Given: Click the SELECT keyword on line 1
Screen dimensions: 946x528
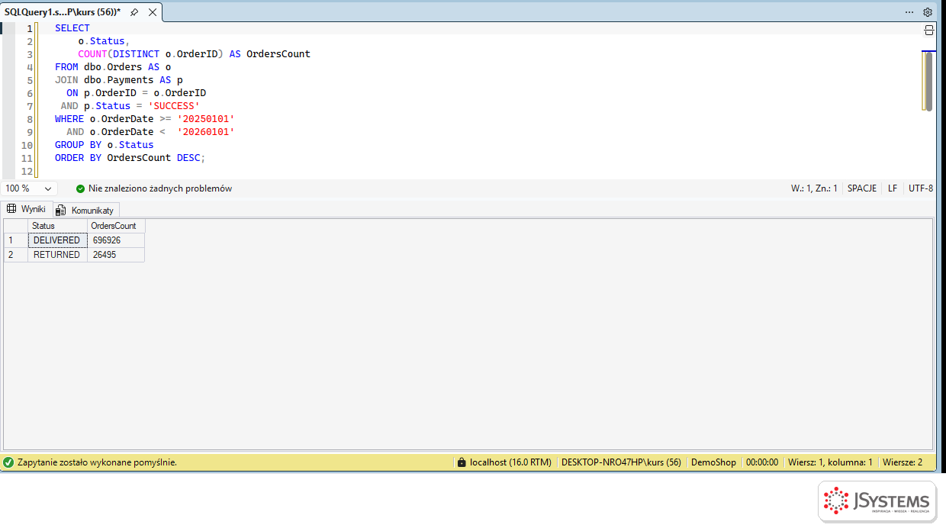Looking at the screenshot, I should [72, 28].
